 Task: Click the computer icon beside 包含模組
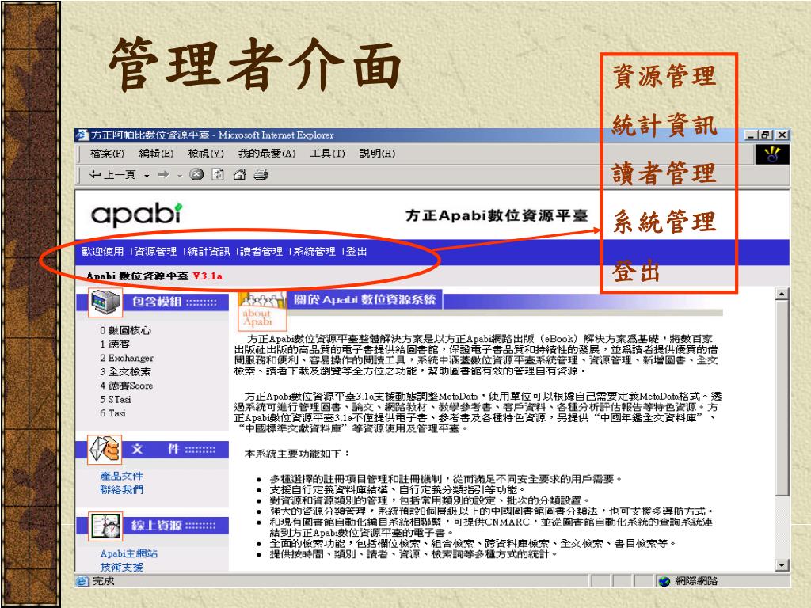(105, 302)
